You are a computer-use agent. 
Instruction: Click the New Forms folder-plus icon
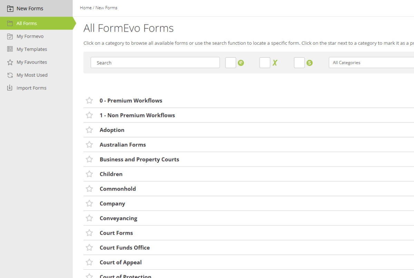[10, 8]
